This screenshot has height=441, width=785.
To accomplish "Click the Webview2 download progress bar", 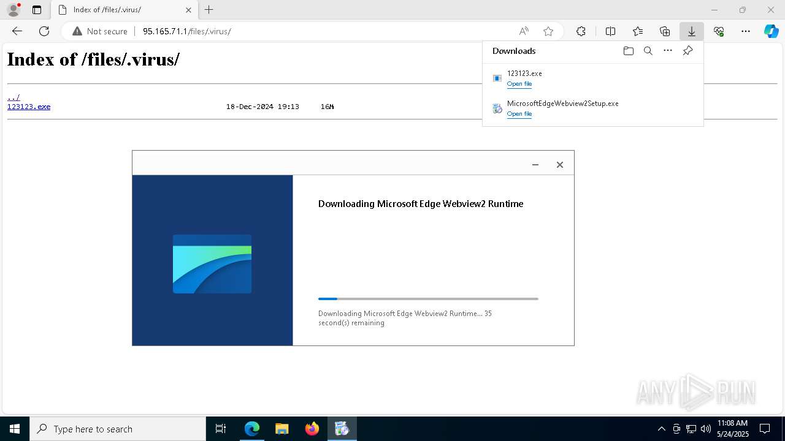I will coord(428,299).
